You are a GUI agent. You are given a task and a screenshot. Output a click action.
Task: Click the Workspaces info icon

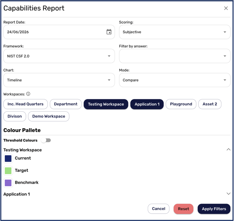(28, 94)
